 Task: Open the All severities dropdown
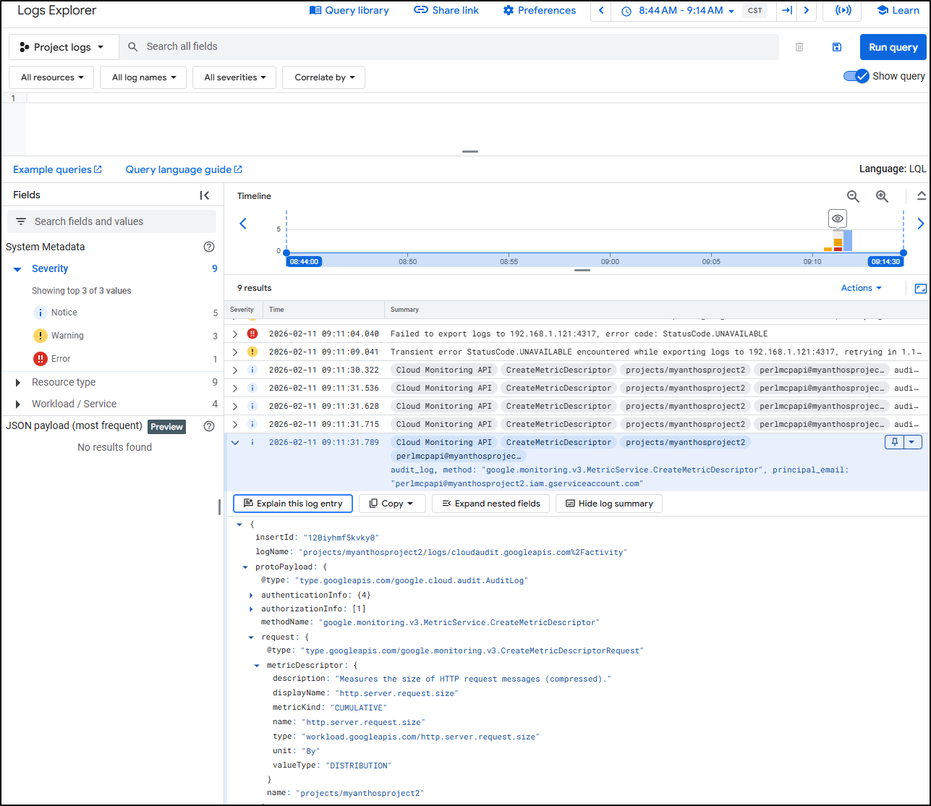(234, 77)
